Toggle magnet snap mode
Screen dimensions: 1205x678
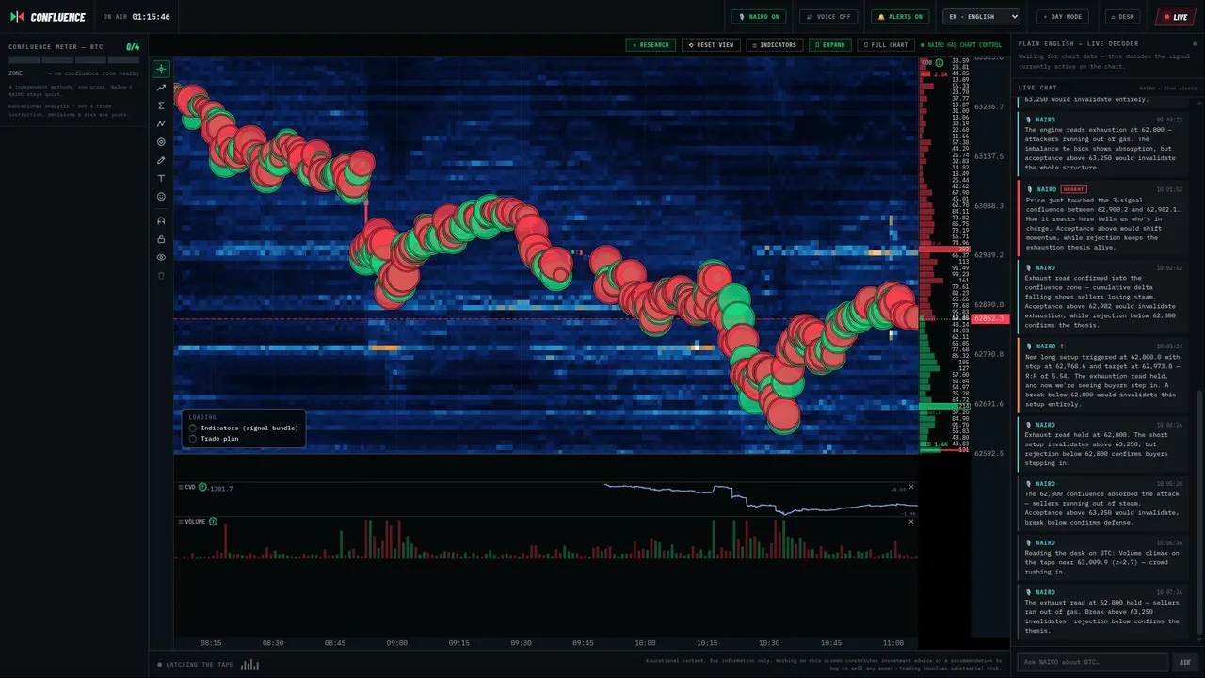click(161, 220)
